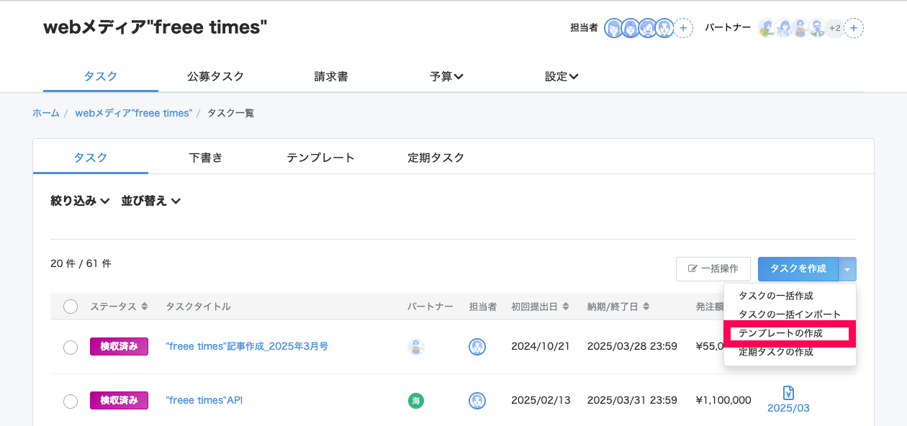Click the 2025/03/28 23:59 deadline cell

(632, 347)
